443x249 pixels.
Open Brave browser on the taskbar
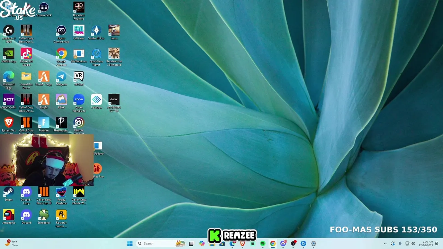242,243
